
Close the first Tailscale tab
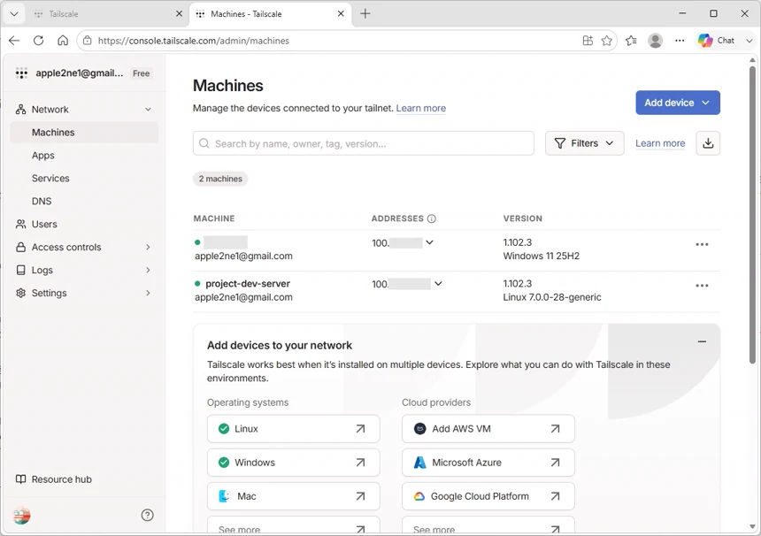pos(179,13)
